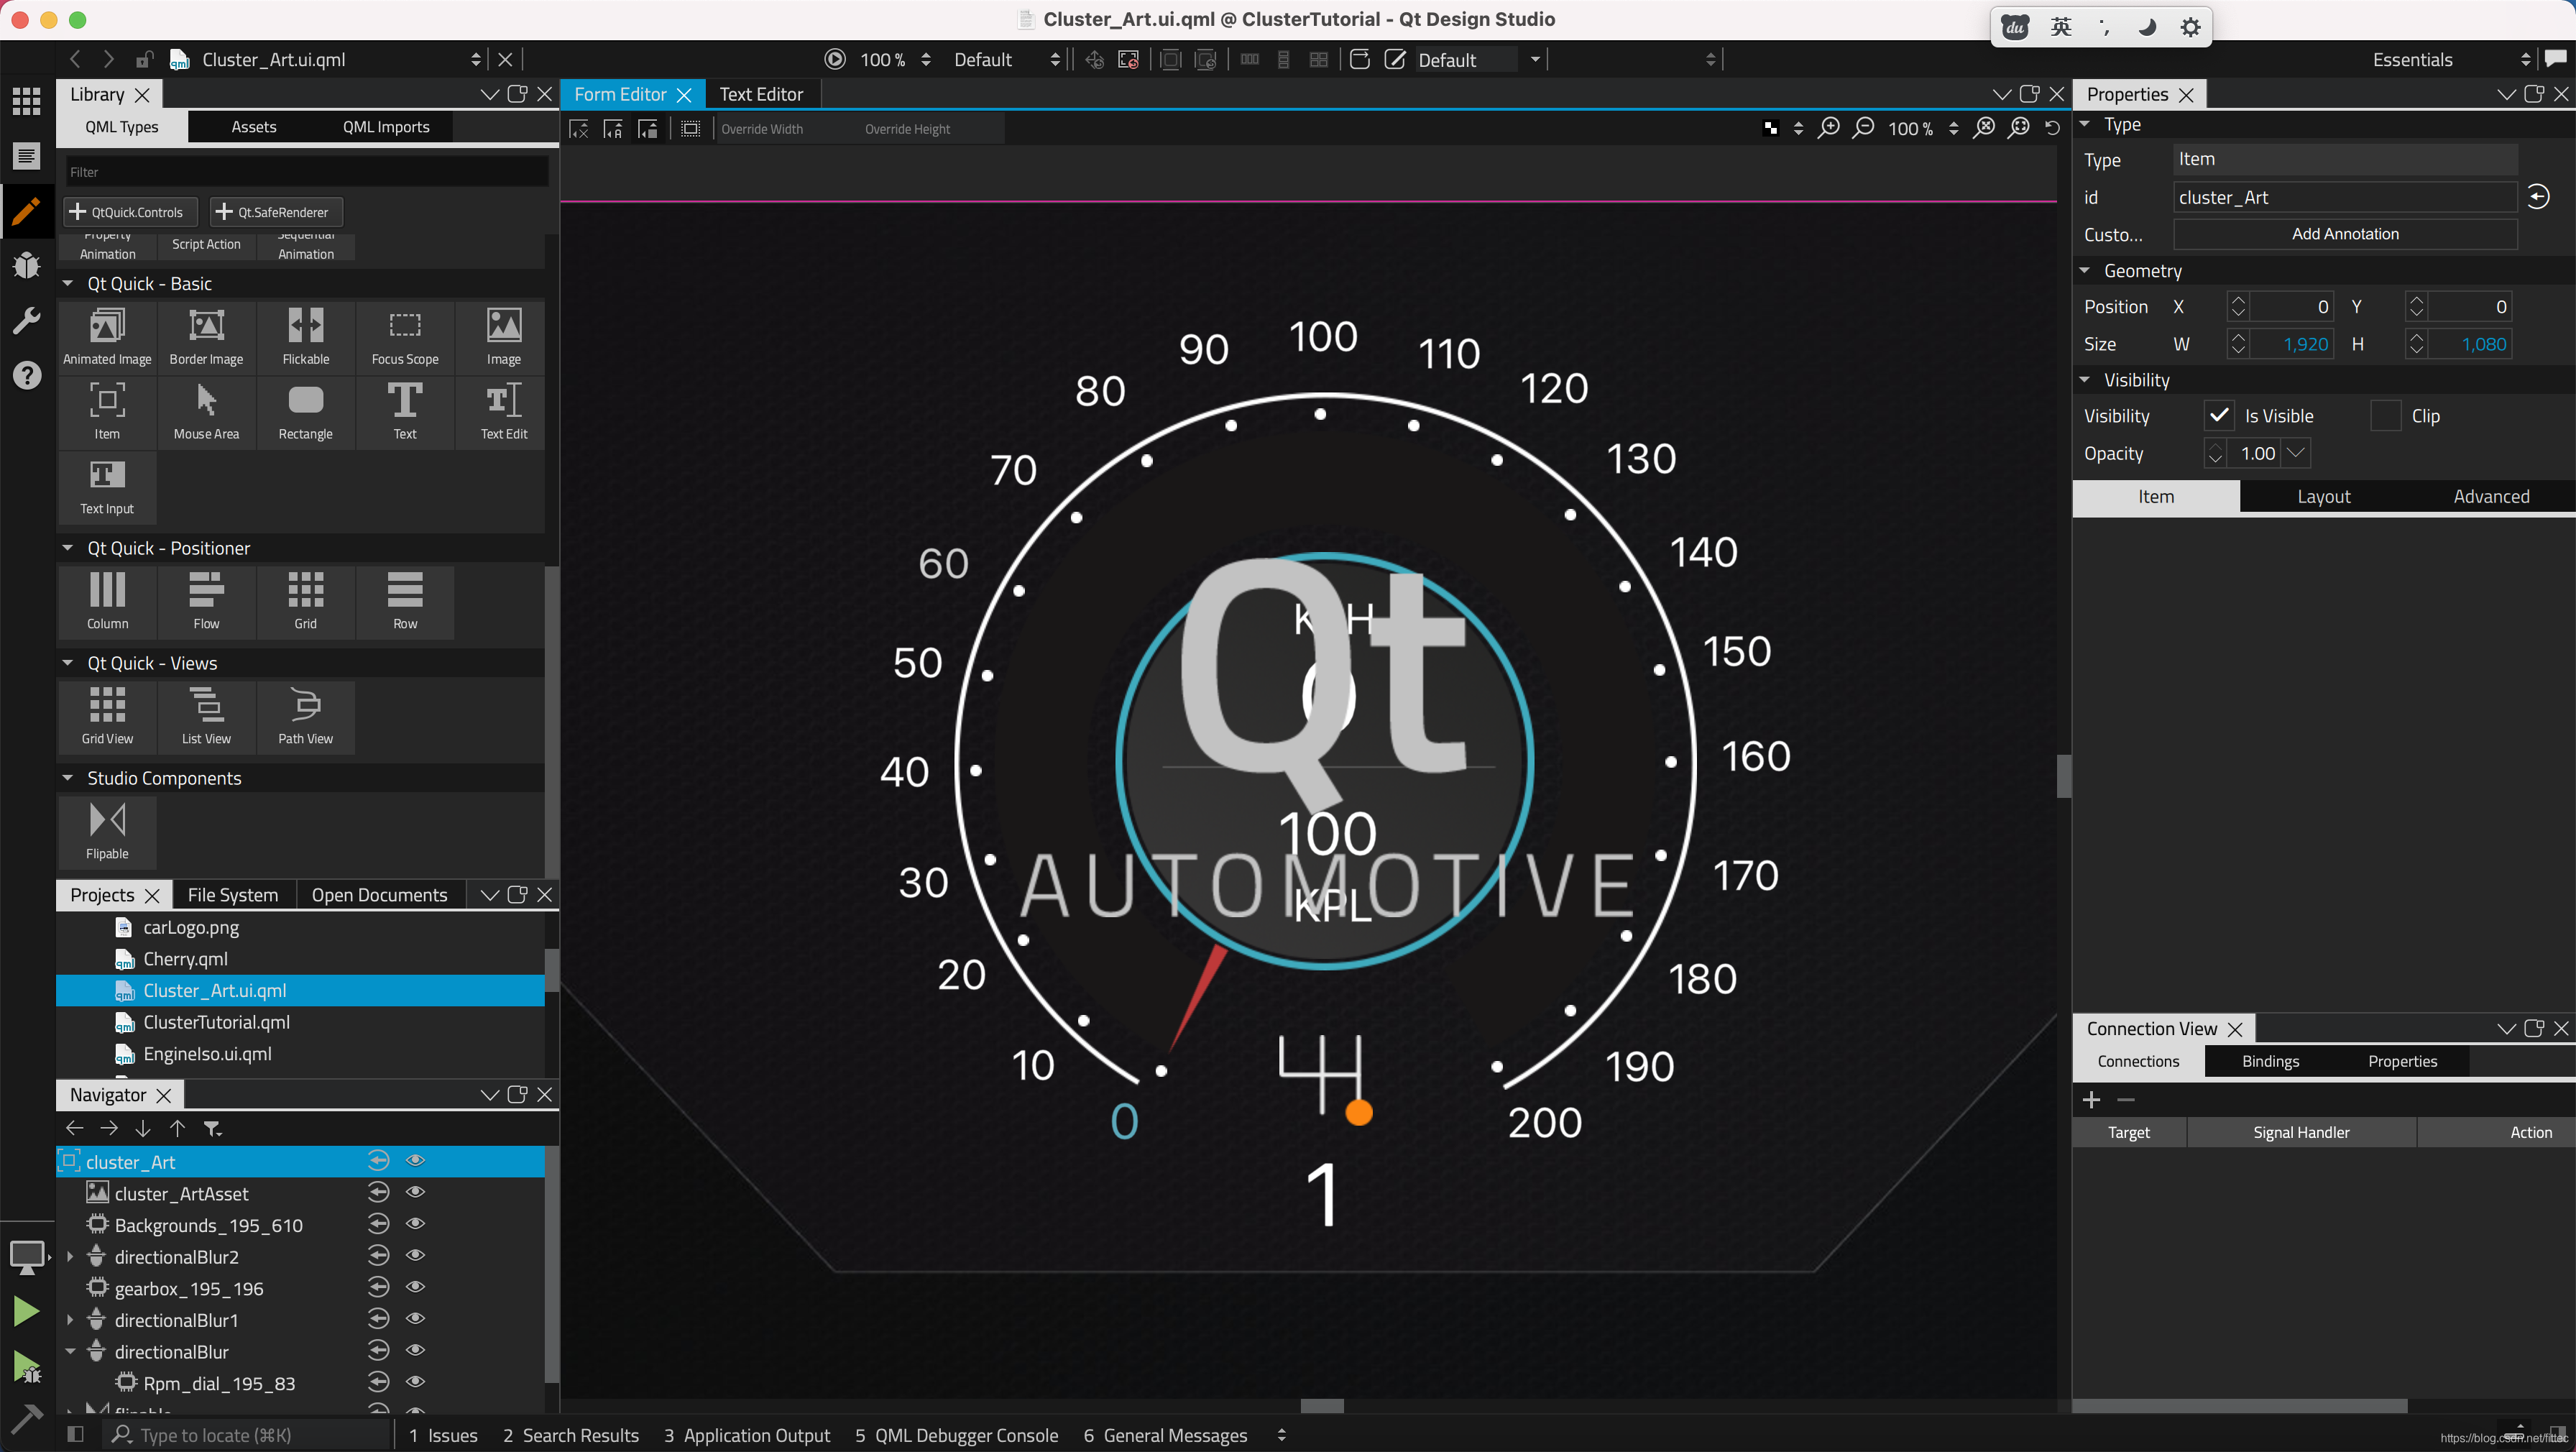This screenshot has height=1452, width=2576.
Task: Expand directionalBlur2 tree node
Action: 70,1257
